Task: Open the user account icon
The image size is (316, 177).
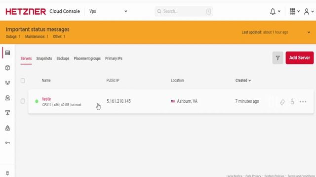Action: coord(307,12)
